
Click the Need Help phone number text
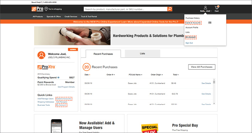(50, 2)
